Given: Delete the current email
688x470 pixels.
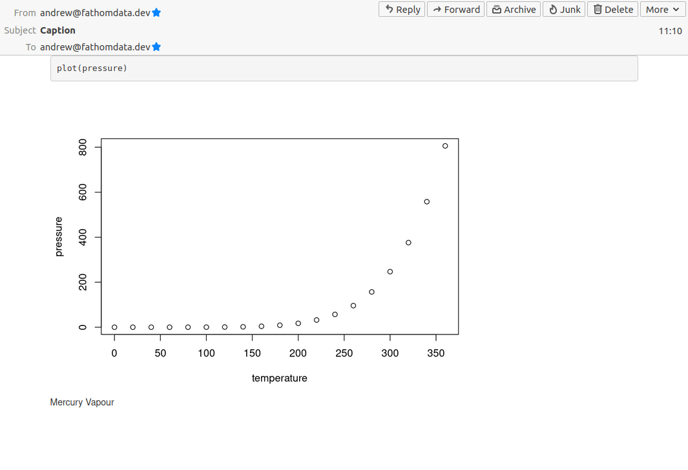Looking at the screenshot, I should coord(612,9).
